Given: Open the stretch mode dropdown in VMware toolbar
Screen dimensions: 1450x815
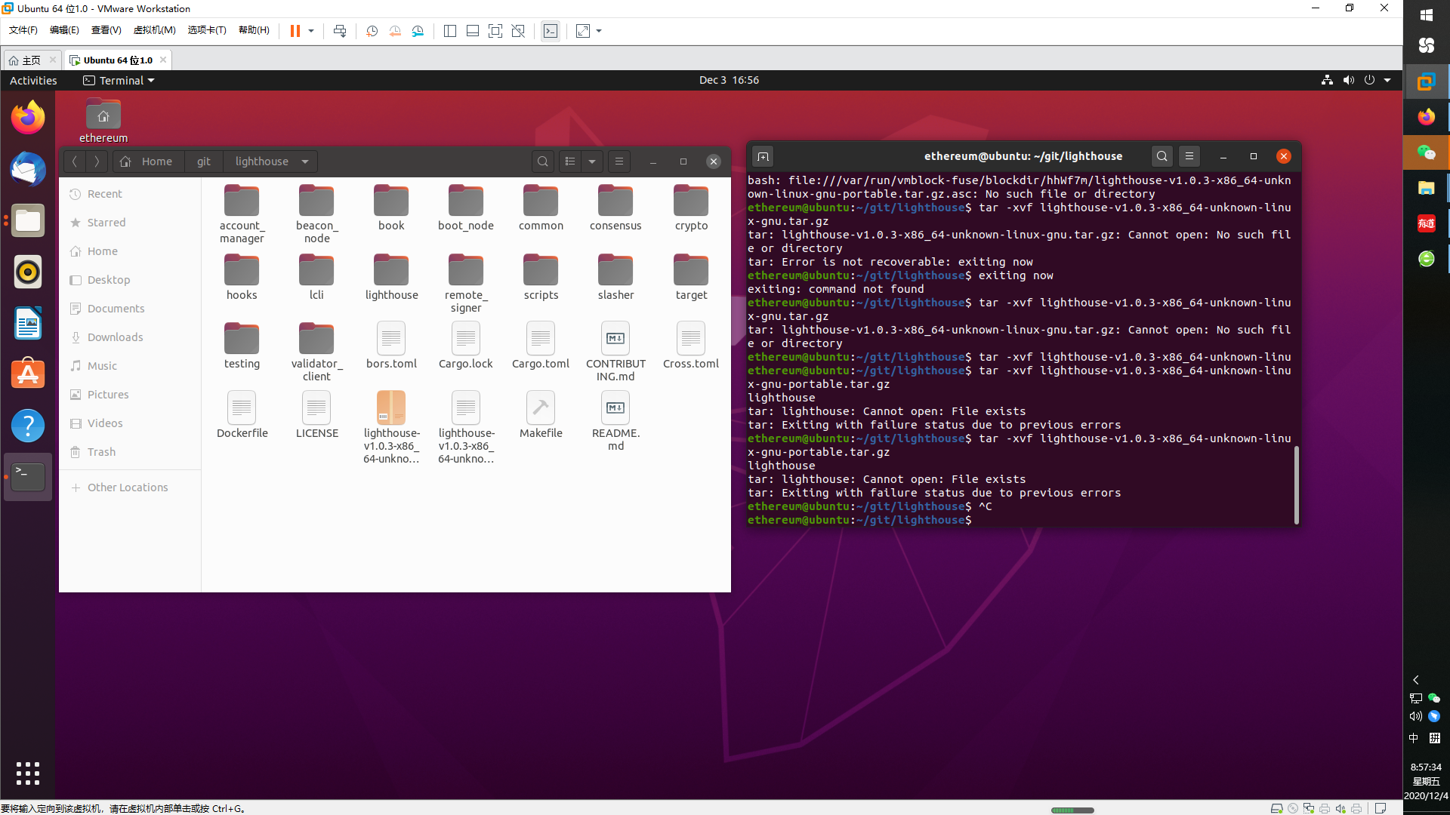Looking at the screenshot, I should click(x=599, y=31).
